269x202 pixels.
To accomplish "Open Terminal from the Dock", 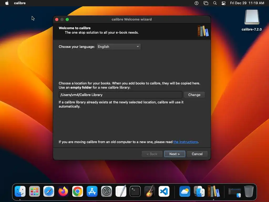I will click(135, 191).
